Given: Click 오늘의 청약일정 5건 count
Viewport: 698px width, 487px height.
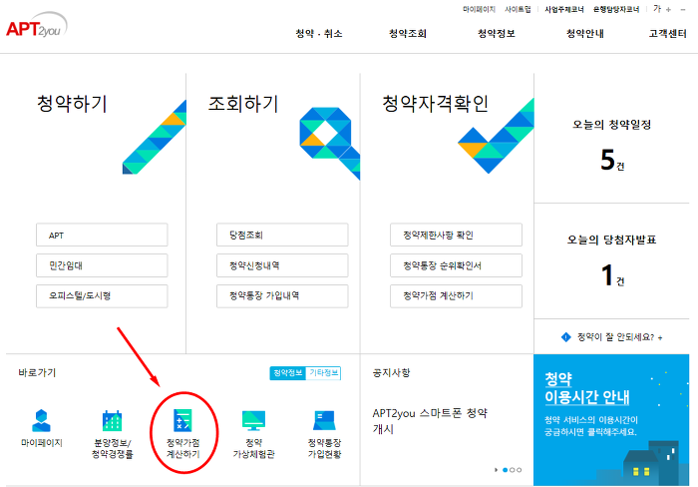Looking at the screenshot, I should tap(612, 161).
